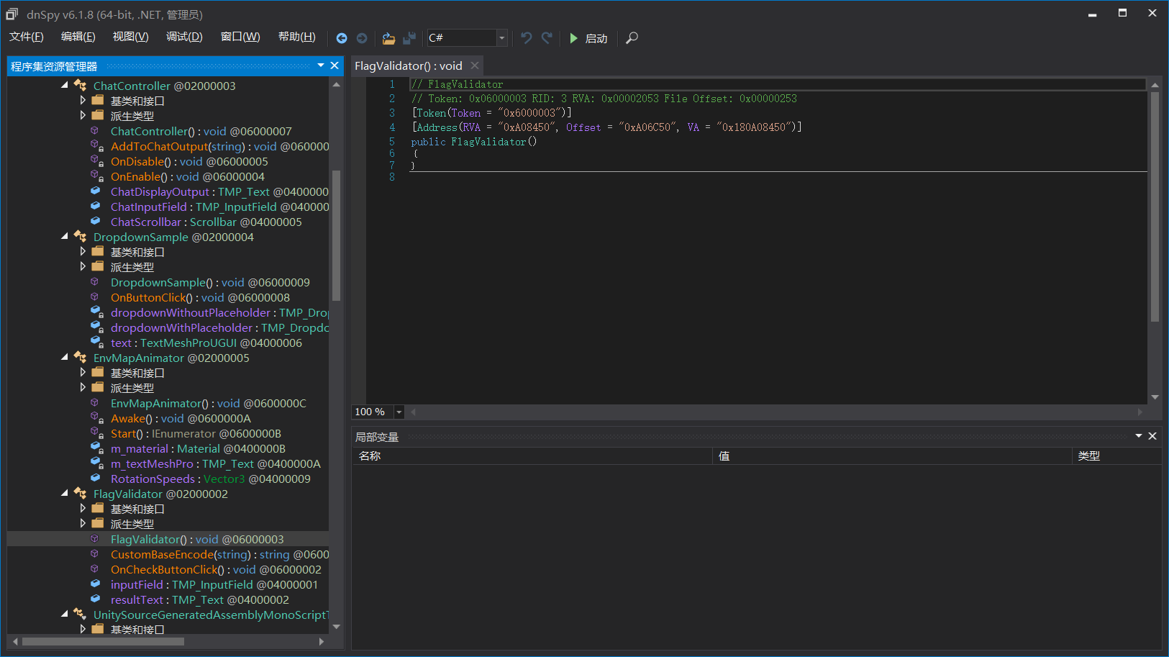Screen dimensions: 1169x657
Task: Close the 局部变量 locals panel
Action: click(x=1152, y=436)
